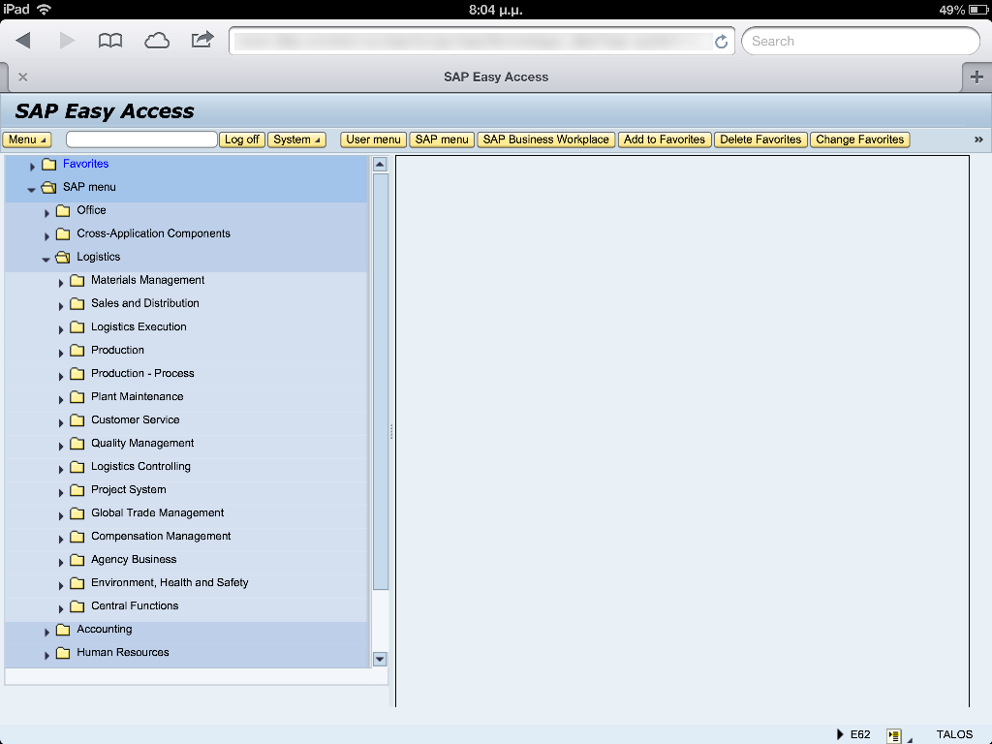Click Add to Favorites button
The image size is (992, 744).
pos(665,139)
